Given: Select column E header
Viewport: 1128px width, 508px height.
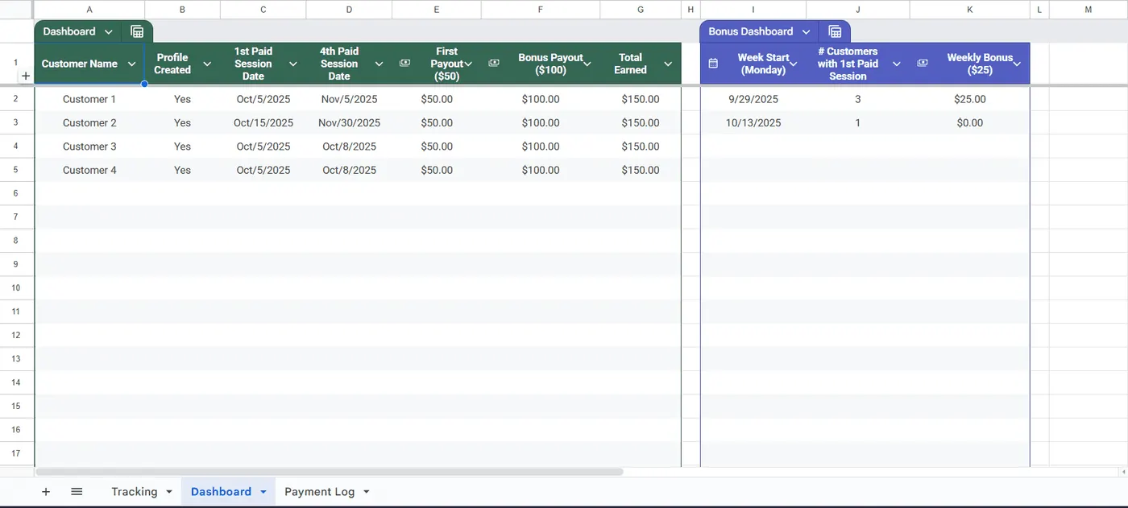Looking at the screenshot, I should 436,10.
